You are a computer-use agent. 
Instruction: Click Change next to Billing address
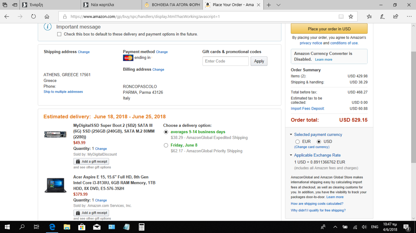[158, 69]
